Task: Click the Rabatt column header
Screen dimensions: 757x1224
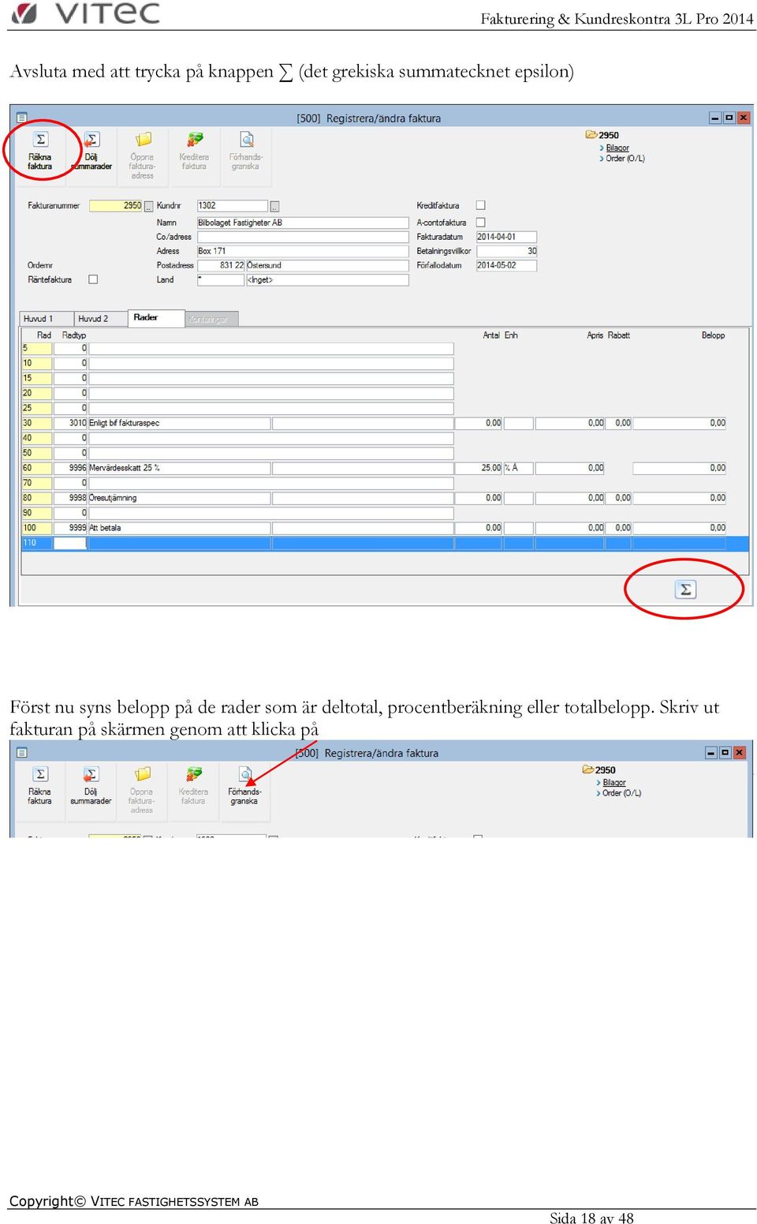Action: tap(618, 335)
